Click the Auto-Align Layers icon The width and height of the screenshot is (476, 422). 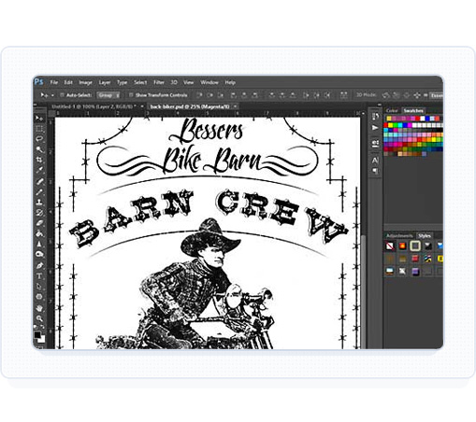(343, 95)
